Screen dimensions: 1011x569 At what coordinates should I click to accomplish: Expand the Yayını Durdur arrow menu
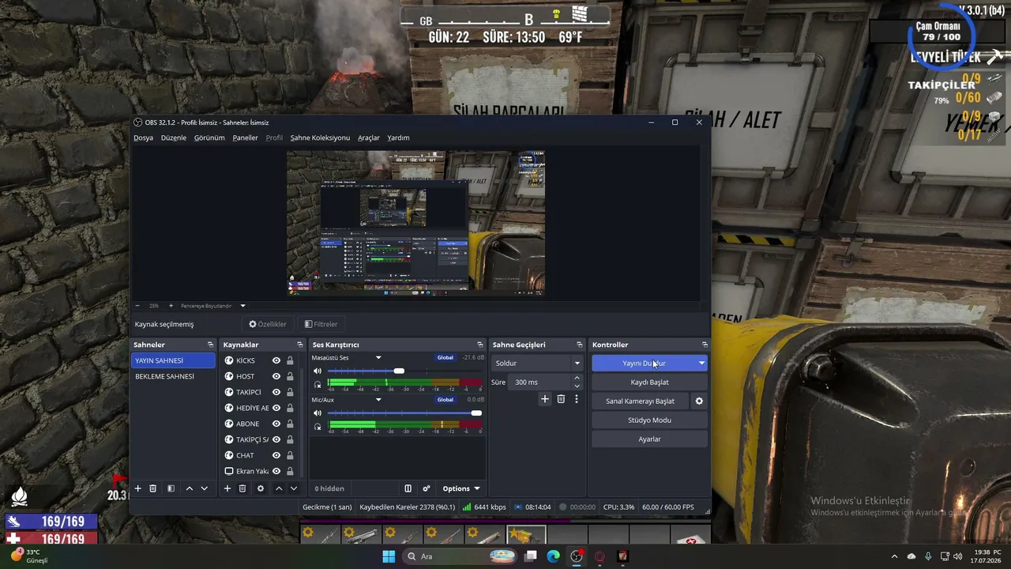pos(701,364)
